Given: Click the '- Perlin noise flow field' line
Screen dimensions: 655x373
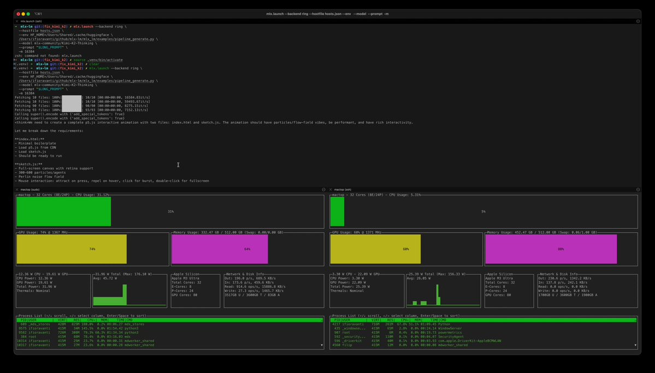Looking at the screenshot, I should [x=39, y=177].
